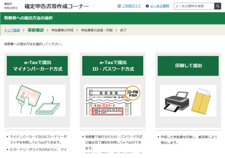Screen dimensions: 225x158
Task: Click the 事前確認 breadcrumb step
Action: pyautogui.click(x=36, y=30)
